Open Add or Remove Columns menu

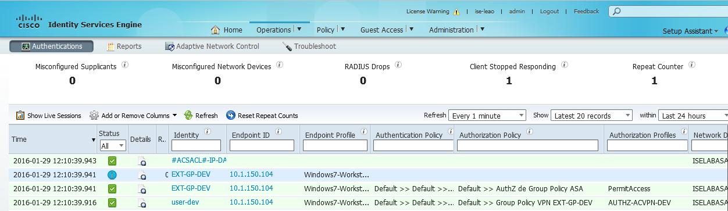(x=133, y=116)
